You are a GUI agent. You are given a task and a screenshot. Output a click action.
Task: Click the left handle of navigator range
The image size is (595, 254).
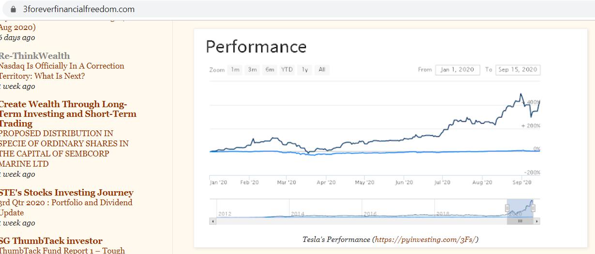(507, 208)
